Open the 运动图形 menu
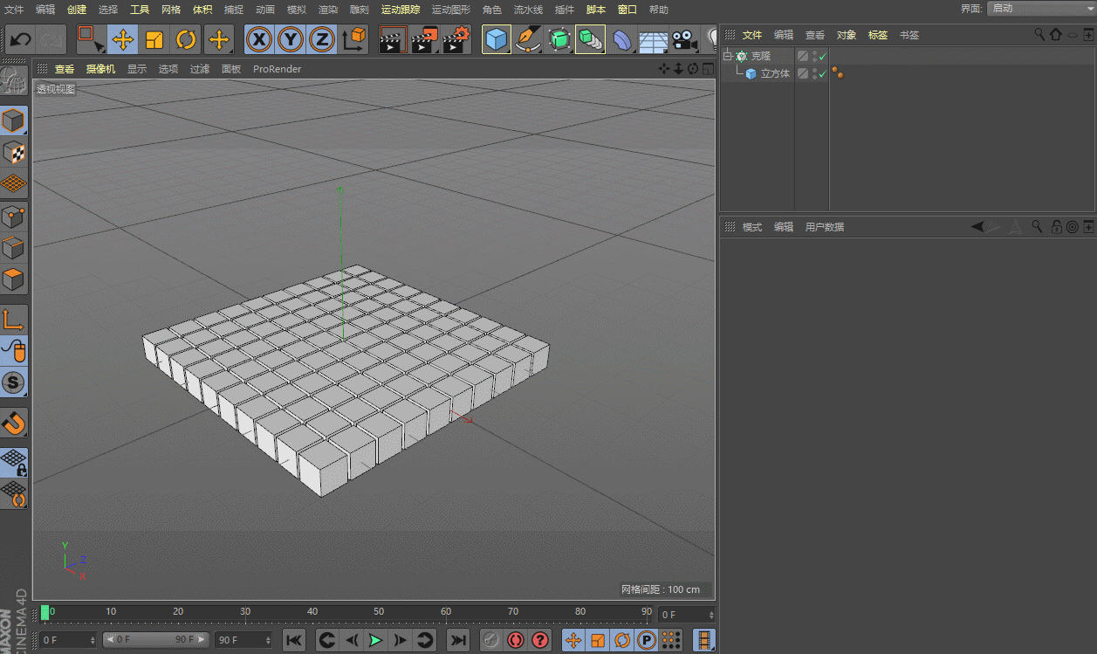This screenshot has width=1097, height=654. pos(450,10)
